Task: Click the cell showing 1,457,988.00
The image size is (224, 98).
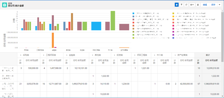Action: (x=55, y=69)
